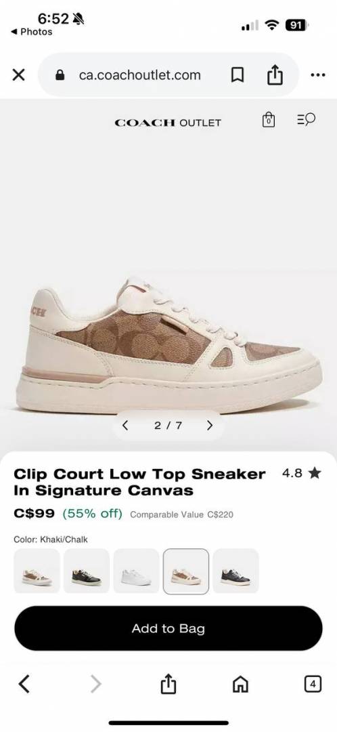Pick the all-white sneaker color swatch

pyautogui.click(x=136, y=571)
